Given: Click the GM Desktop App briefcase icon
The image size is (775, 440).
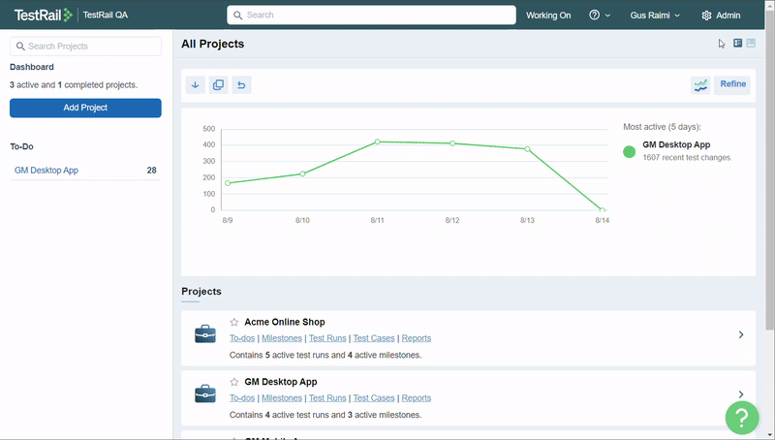Looking at the screenshot, I should pyautogui.click(x=205, y=393).
